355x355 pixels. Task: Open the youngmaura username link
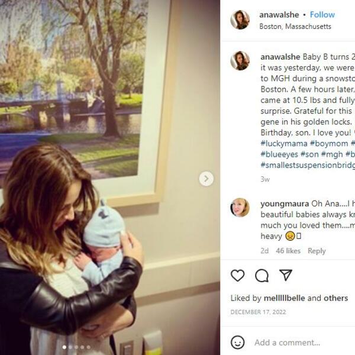(x=285, y=204)
